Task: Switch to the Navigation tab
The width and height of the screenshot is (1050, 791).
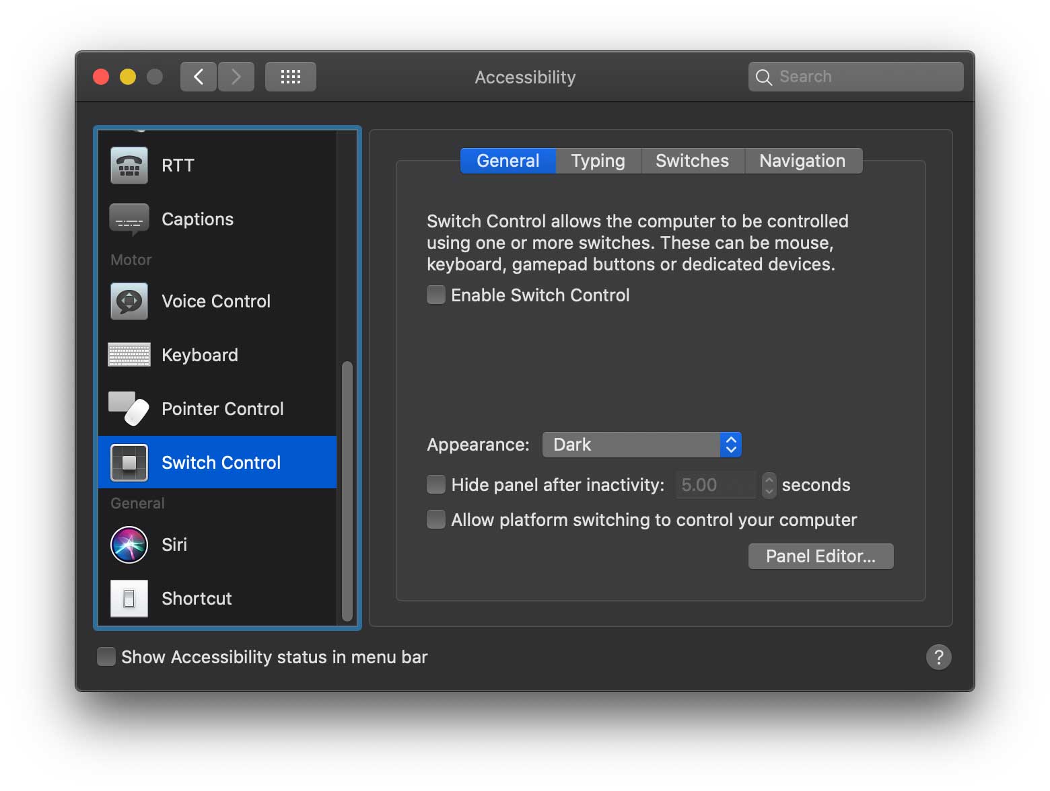Action: pos(803,161)
